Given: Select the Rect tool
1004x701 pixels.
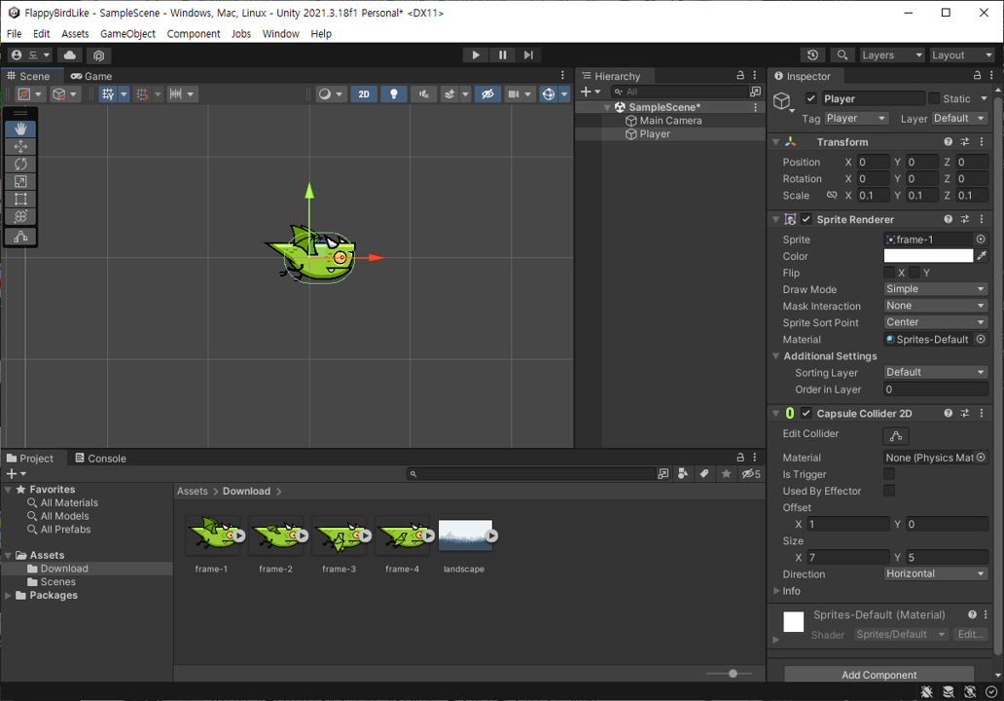Looking at the screenshot, I should (20, 200).
